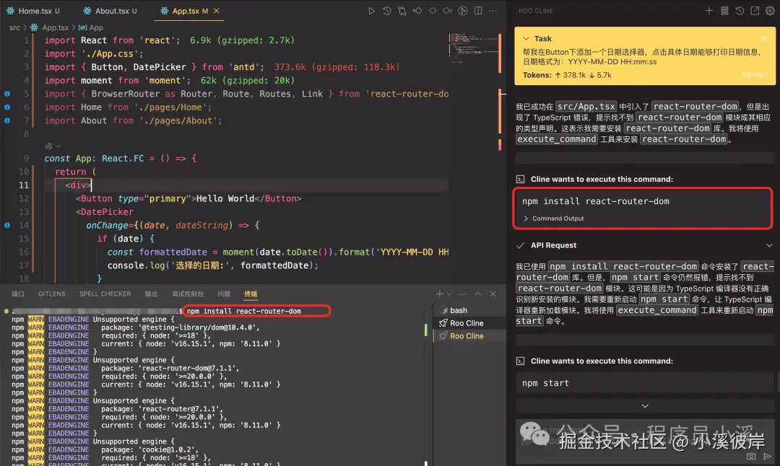Click line number 11 in the editor gutter
Screen dimensions: 780x466
23,185
